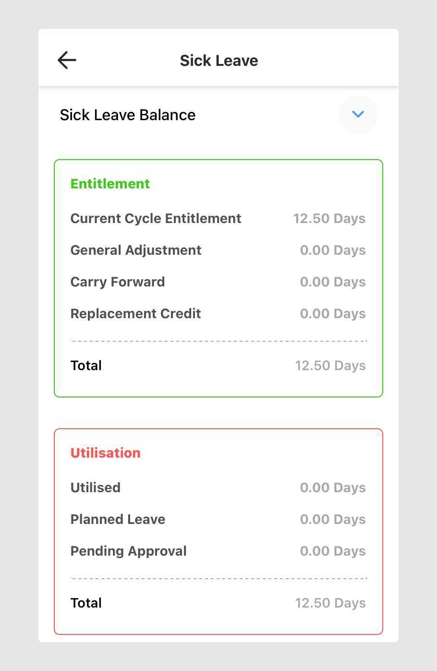Expand the Sick Leave Balance chevron
437x671 pixels.
click(x=358, y=114)
